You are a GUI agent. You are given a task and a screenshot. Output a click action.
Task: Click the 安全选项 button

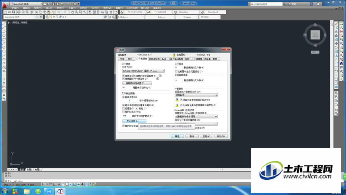[134, 121]
